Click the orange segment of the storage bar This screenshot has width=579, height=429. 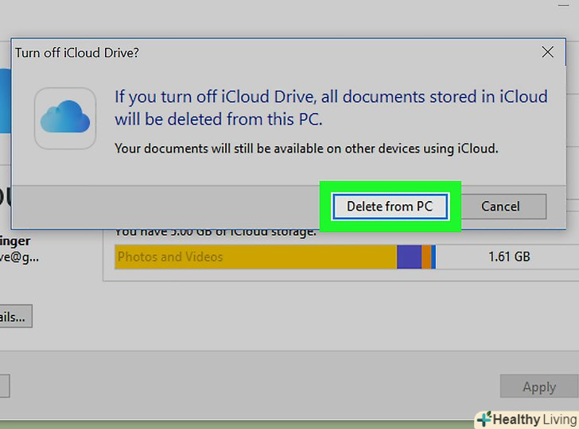pos(426,257)
